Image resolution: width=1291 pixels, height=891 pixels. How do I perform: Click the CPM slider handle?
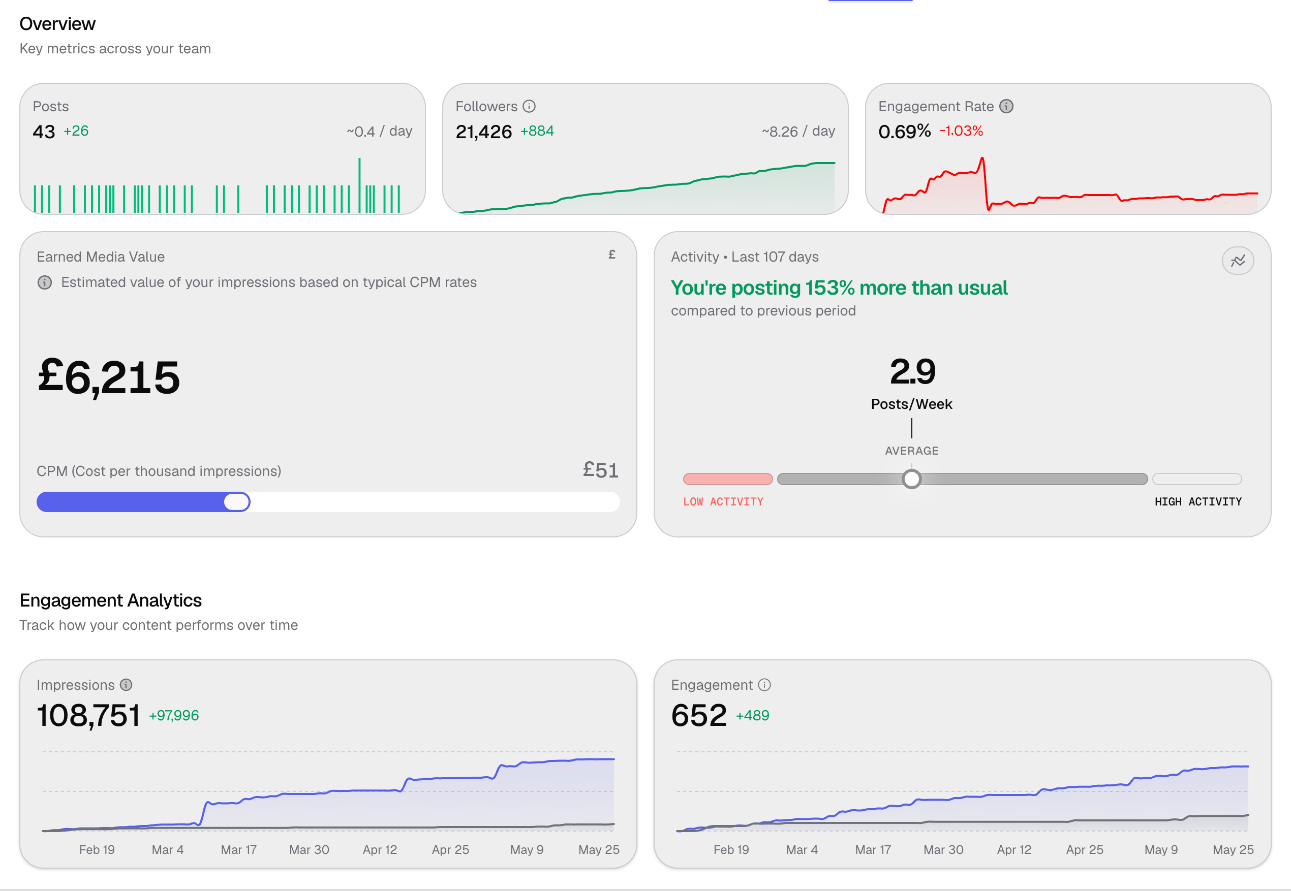237,502
